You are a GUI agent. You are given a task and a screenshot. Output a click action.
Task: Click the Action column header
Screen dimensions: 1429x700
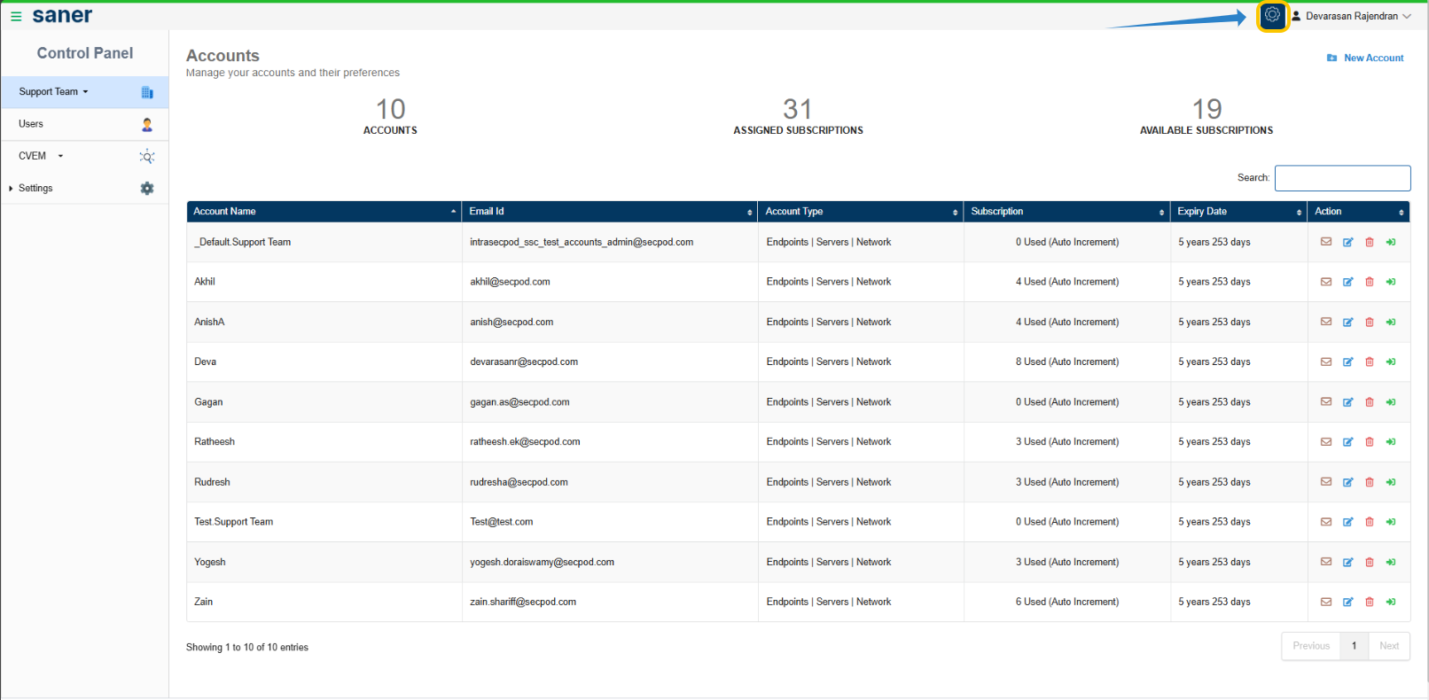[1358, 212]
